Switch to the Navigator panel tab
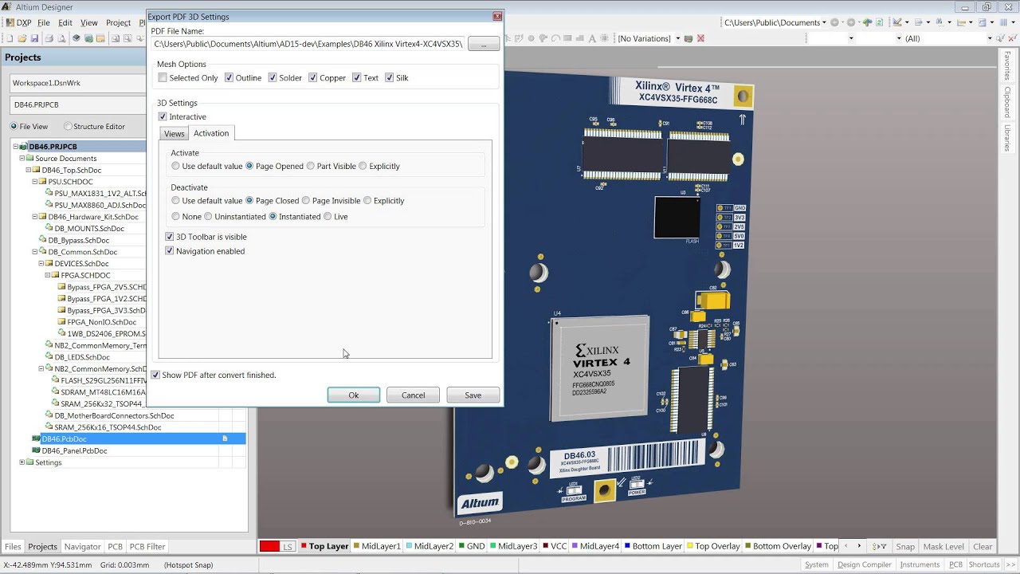 (83, 547)
